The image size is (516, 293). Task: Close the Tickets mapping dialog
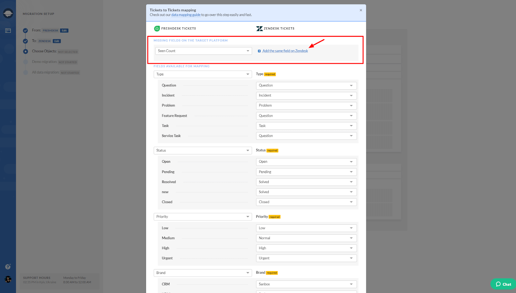[361, 10]
